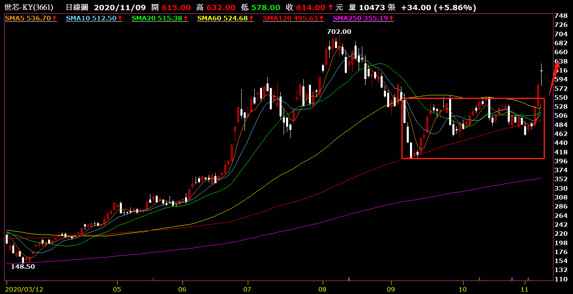Toggle the SMA5 moving average label
The width and height of the screenshot is (573, 294).
[x=28, y=18]
